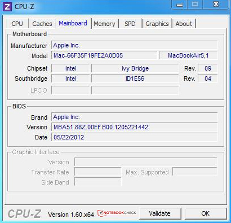The height and width of the screenshot is (223, 231).
Task: Close the CPU-Z window
Action: 216,5
